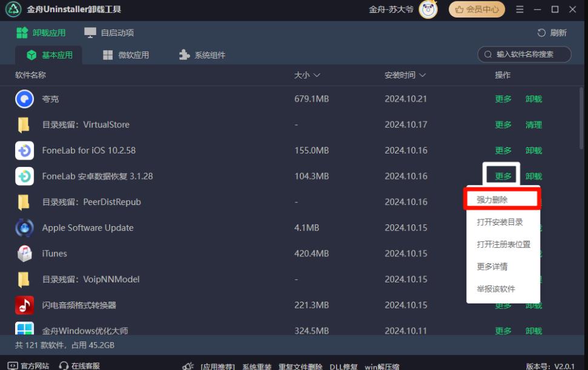
Task: Click the 679.1MB size value
Action: (x=311, y=99)
